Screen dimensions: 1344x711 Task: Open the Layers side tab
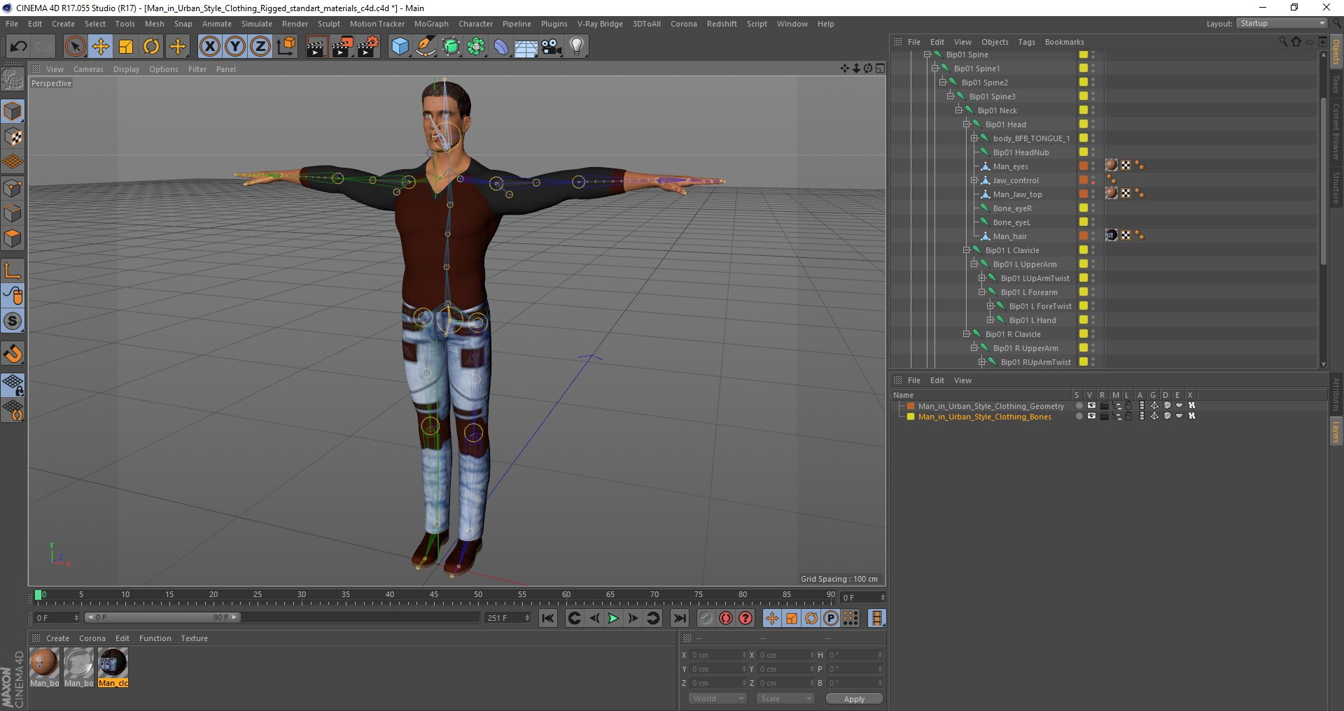point(1336,431)
